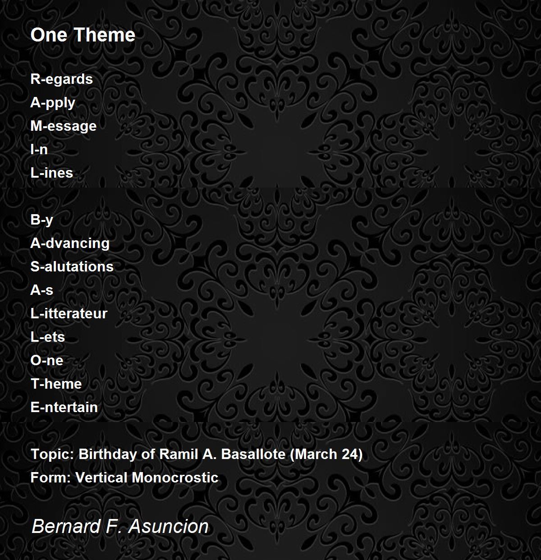Click the Topic line about Ramil A. Basallote

(197, 454)
